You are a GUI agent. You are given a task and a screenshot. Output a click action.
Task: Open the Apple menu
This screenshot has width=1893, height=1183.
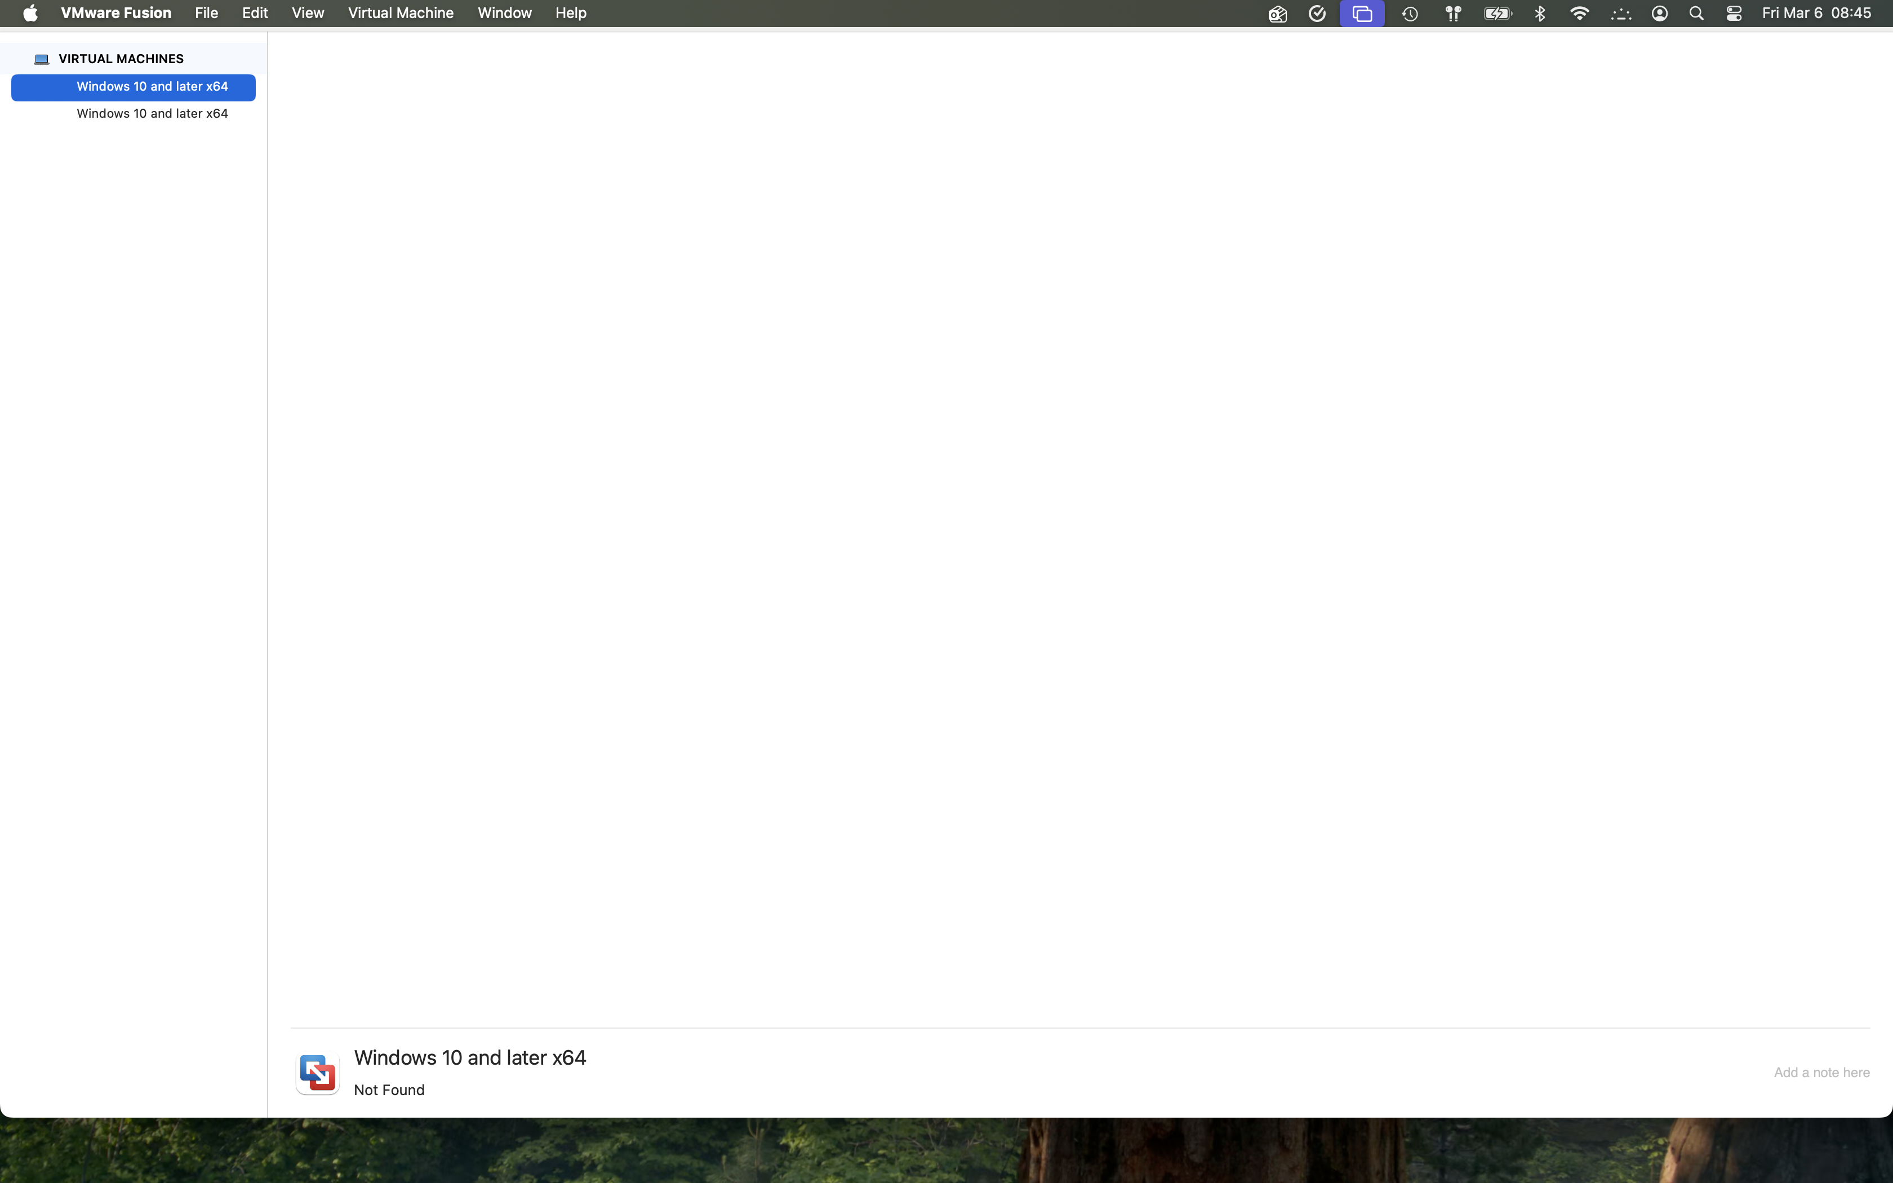pyautogui.click(x=30, y=14)
